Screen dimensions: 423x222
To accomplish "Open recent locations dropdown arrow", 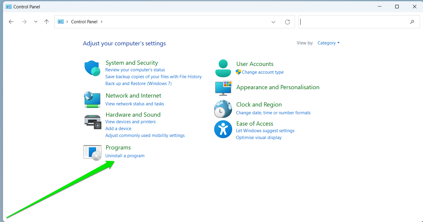I will [36, 22].
